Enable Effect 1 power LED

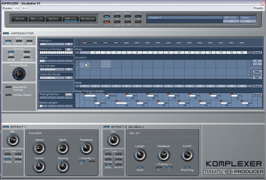6,127
